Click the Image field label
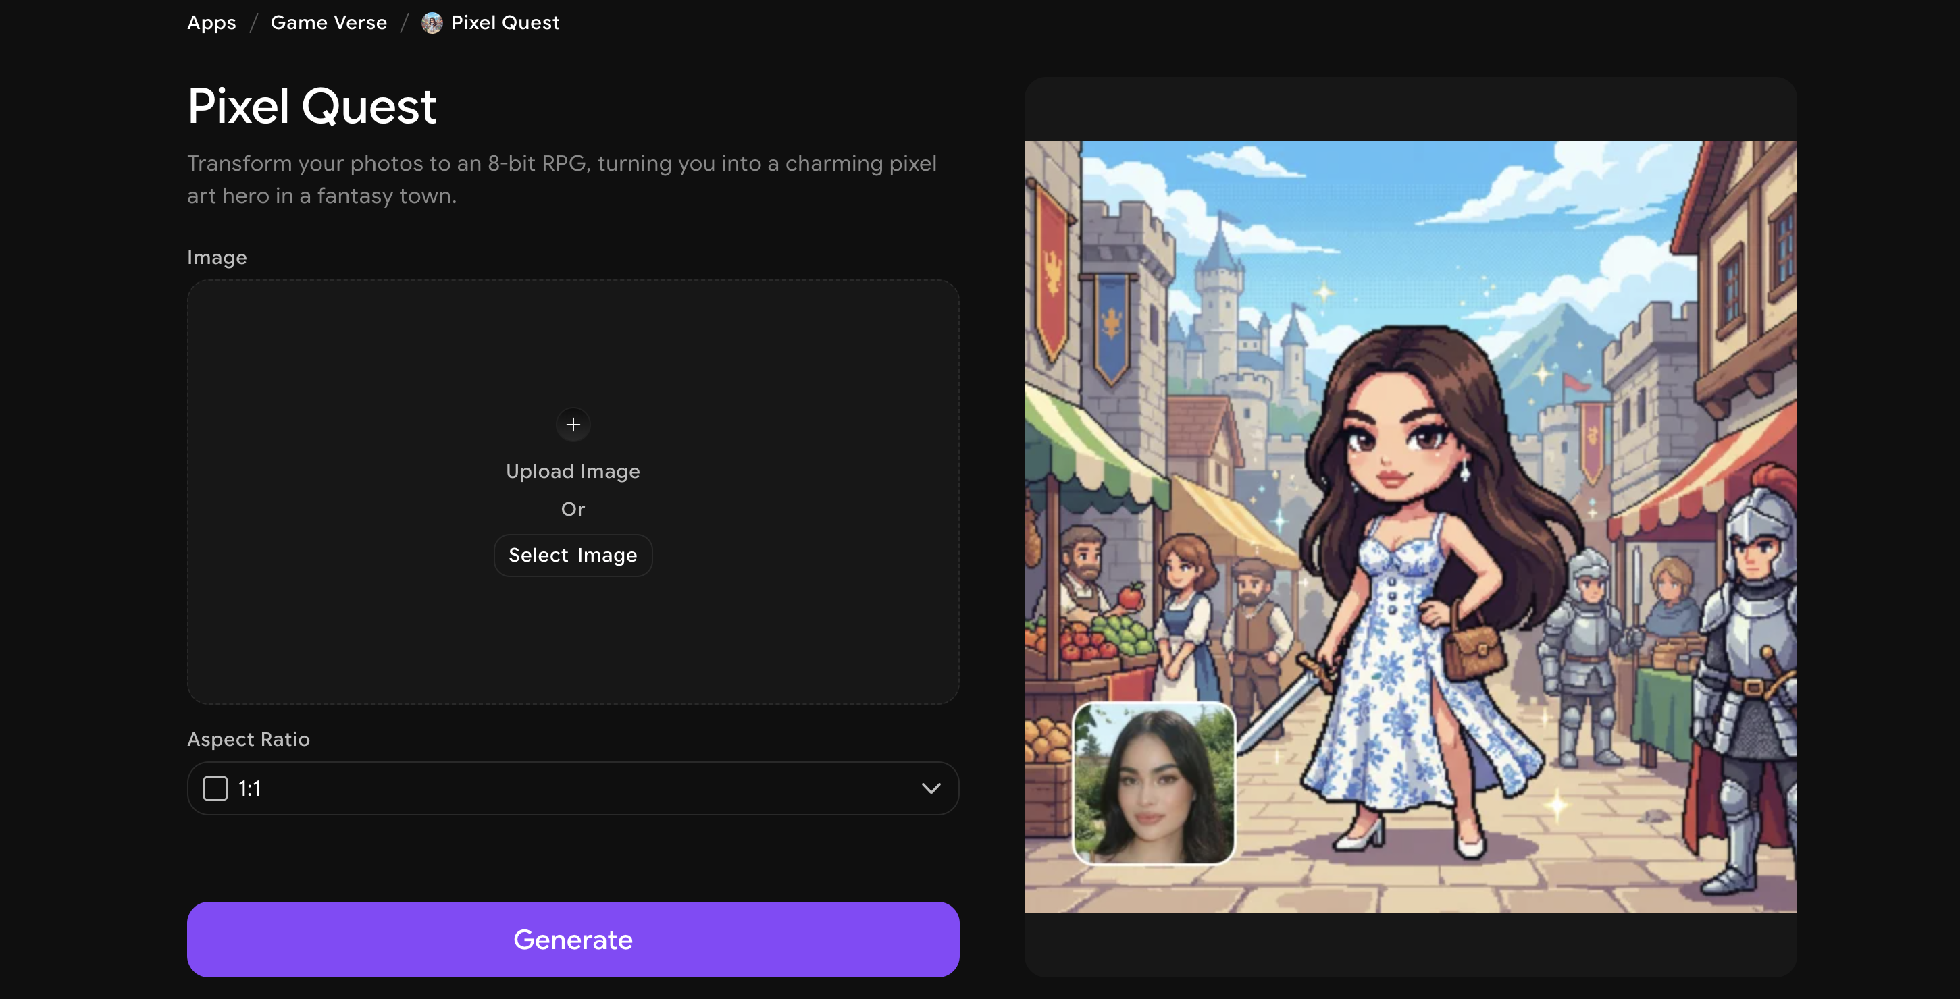The height and width of the screenshot is (999, 1960). tap(217, 257)
